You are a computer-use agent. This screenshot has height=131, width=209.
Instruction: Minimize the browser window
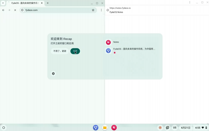tap(92, 3)
